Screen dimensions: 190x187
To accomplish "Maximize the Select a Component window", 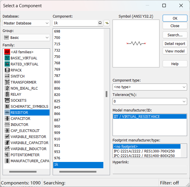I will click(x=164, y=5).
